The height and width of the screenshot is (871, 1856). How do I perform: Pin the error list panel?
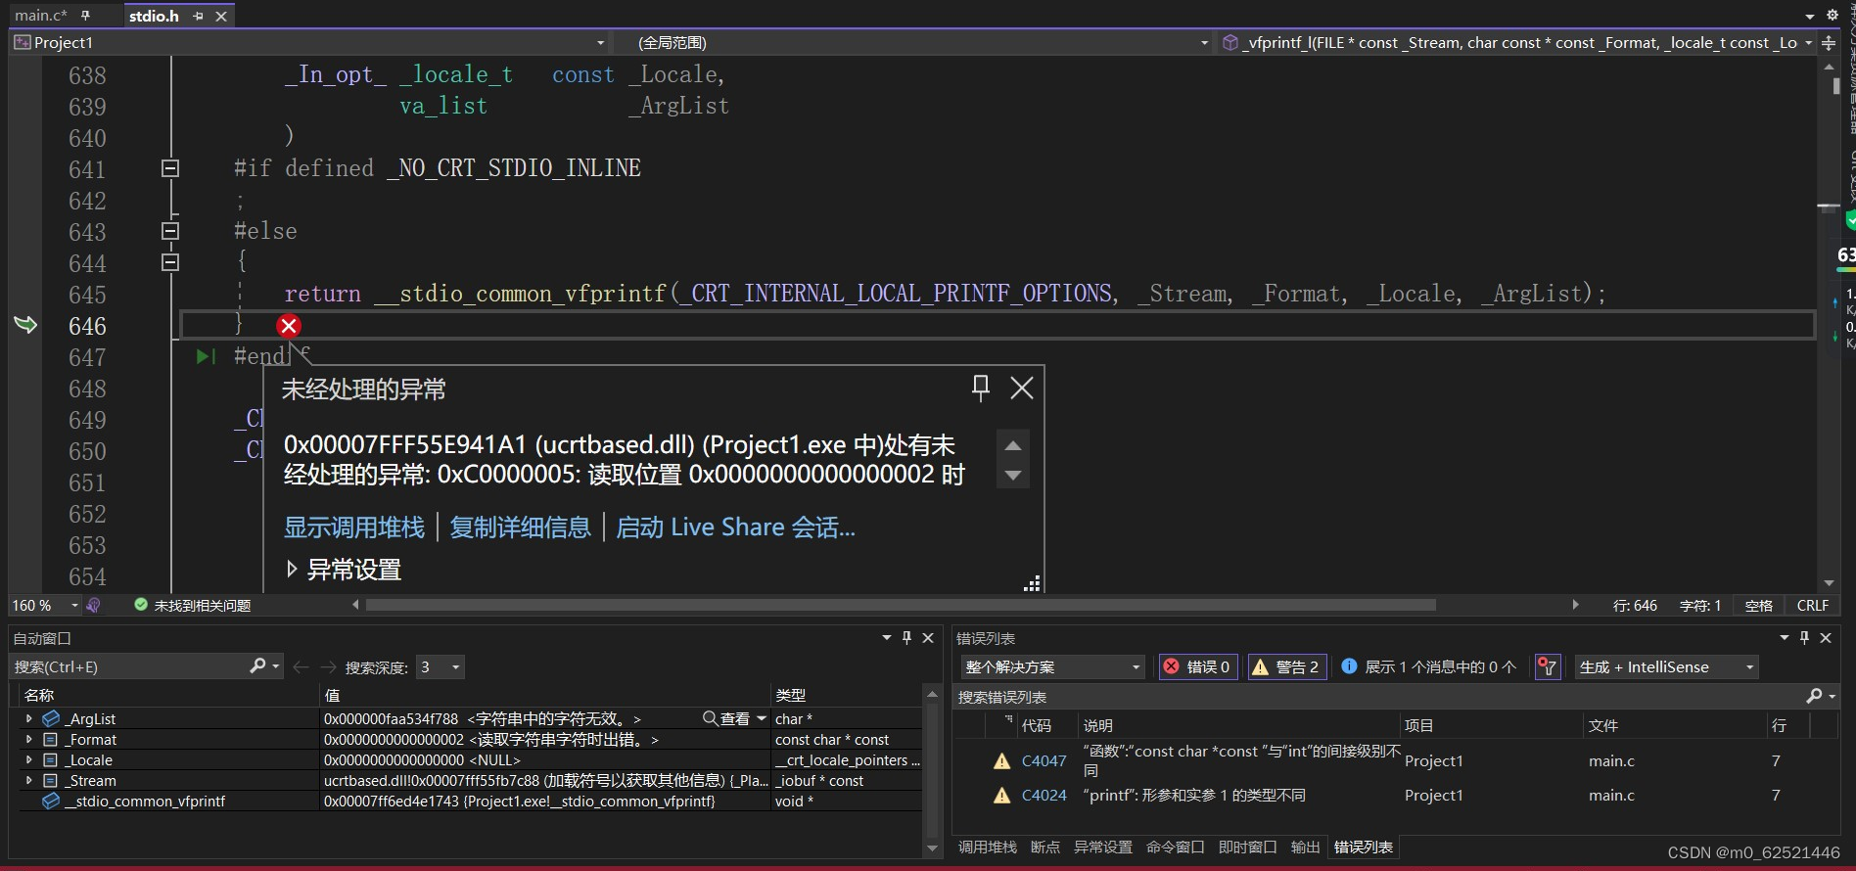[1804, 638]
